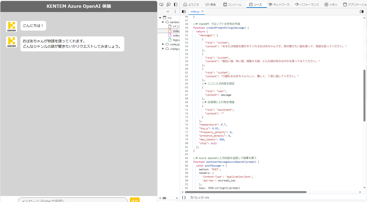Image resolution: width=367 pixels, height=202 pixels.
Task: Click the "temperature": 0.7 value in code
Action: tap(223, 125)
